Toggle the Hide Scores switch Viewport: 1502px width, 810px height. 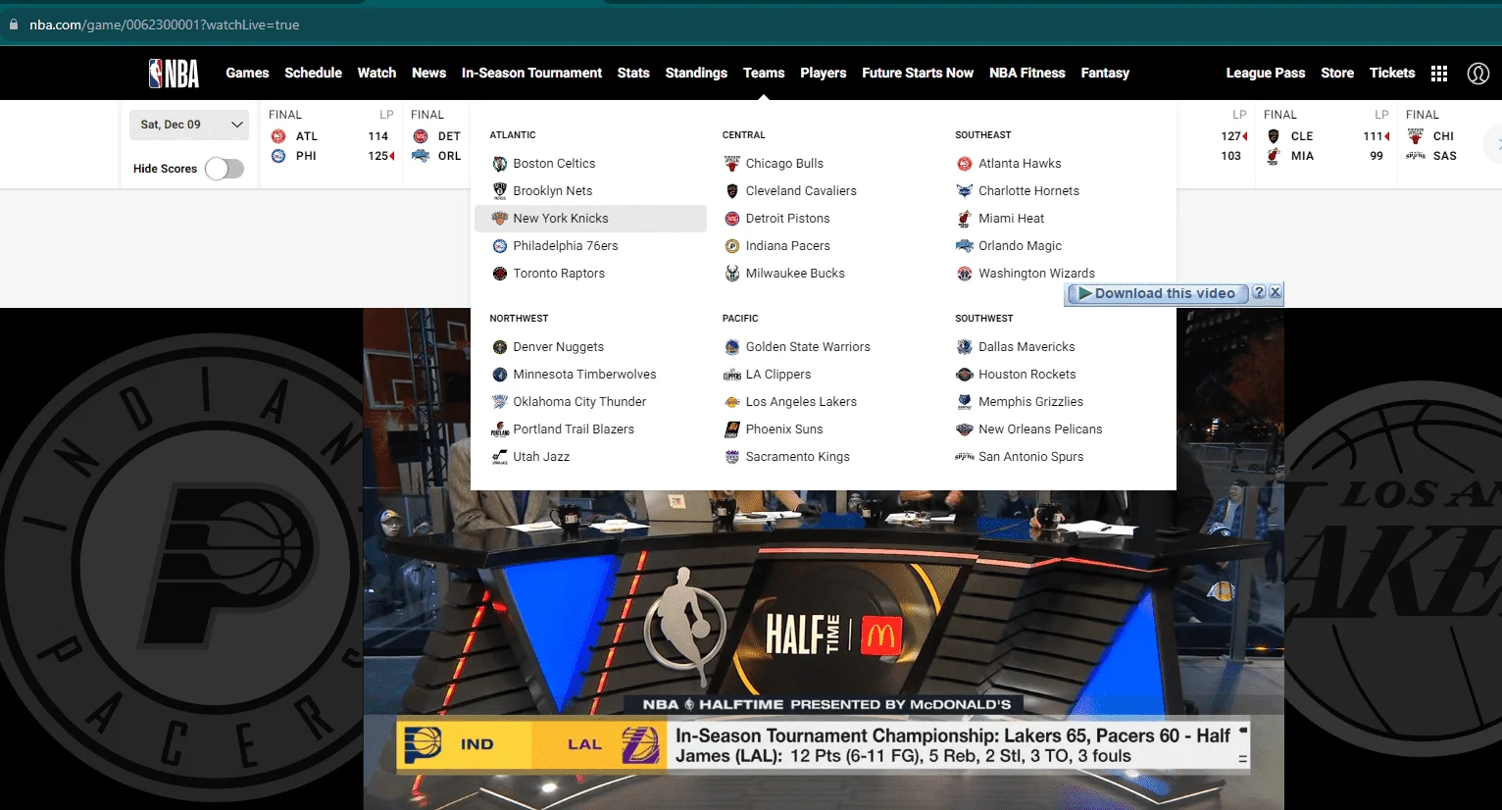coord(225,169)
